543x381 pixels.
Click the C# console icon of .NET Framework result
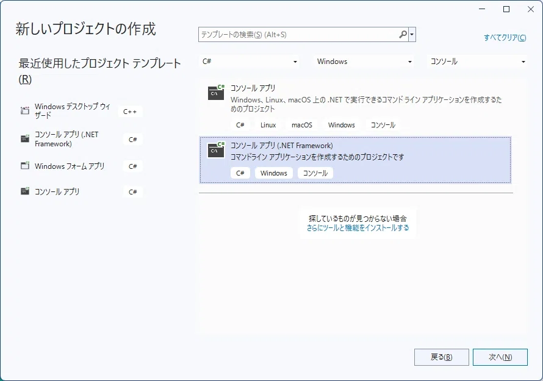(x=216, y=150)
